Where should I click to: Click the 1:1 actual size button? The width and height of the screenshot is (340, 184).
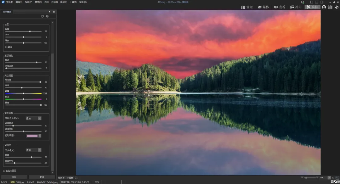point(333,178)
